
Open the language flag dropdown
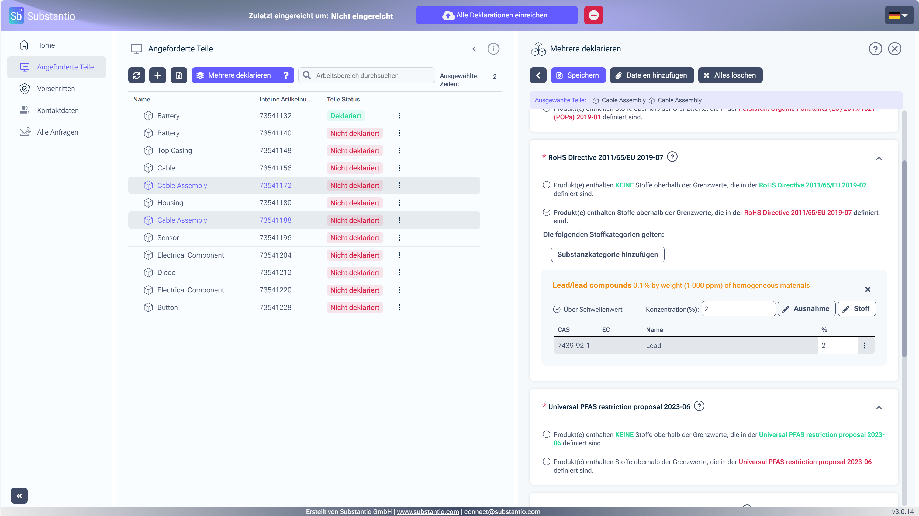[x=899, y=15]
